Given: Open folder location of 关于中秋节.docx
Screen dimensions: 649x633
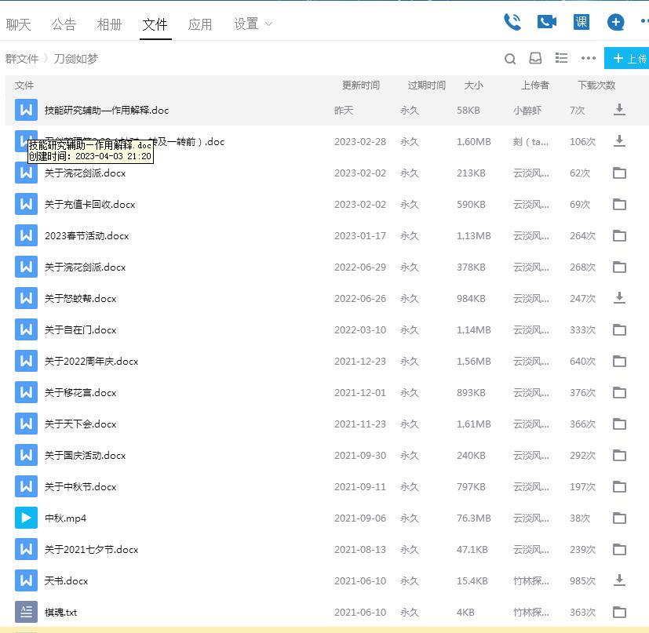Looking at the screenshot, I should [619, 486].
